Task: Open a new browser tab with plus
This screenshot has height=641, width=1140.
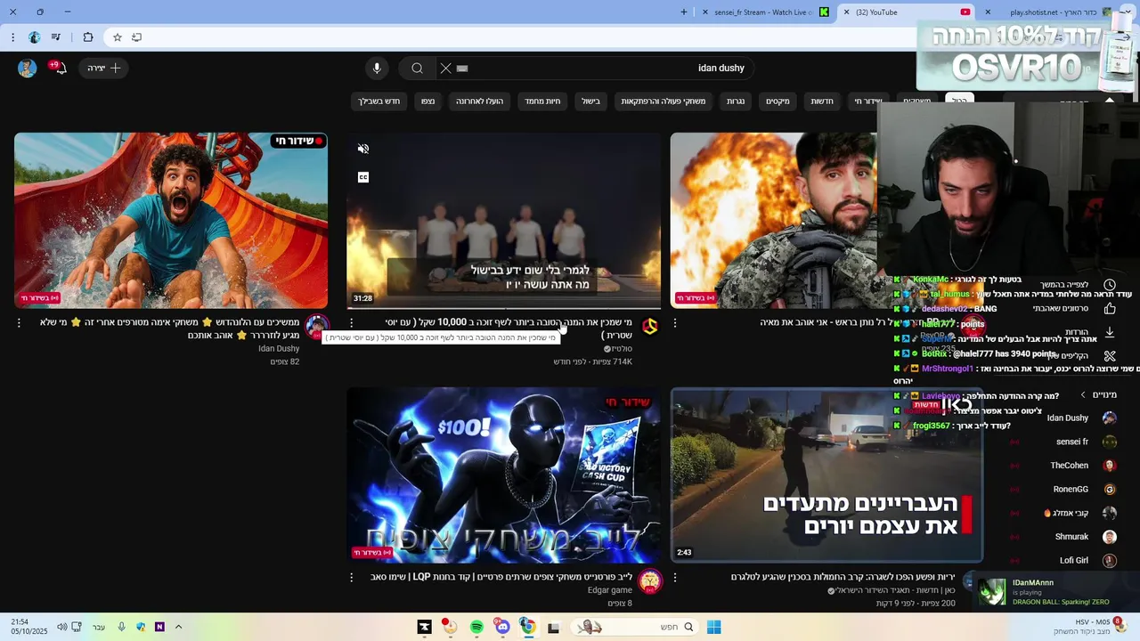Action: tap(684, 12)
